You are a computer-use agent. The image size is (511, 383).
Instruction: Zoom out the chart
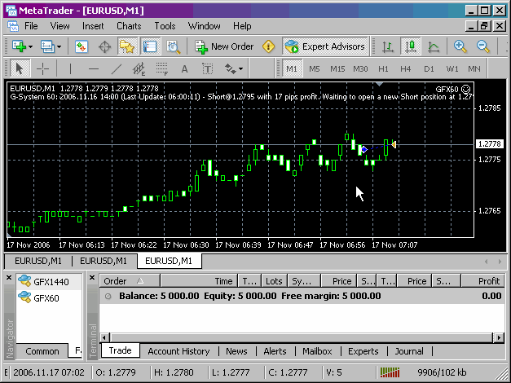pyautogui.click(x=483, y=46)
